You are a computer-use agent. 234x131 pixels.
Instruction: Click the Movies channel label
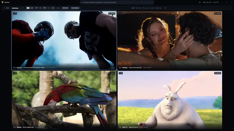coord(125,68)
